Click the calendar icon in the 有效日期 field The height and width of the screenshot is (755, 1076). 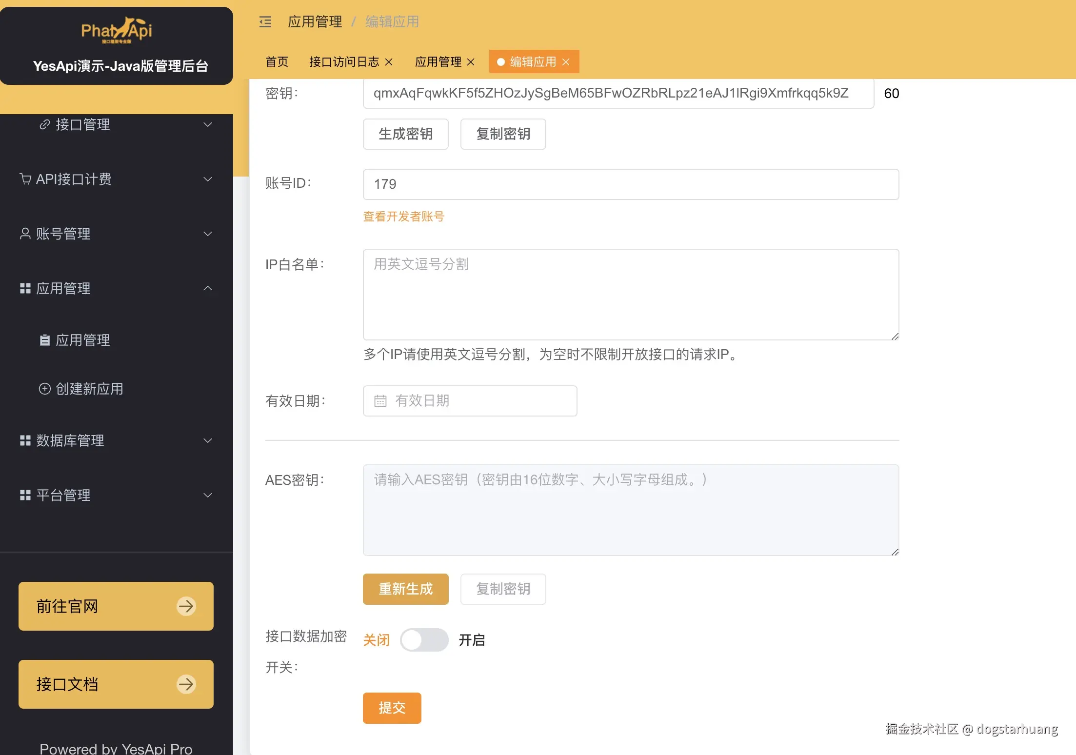coord(380,401)
